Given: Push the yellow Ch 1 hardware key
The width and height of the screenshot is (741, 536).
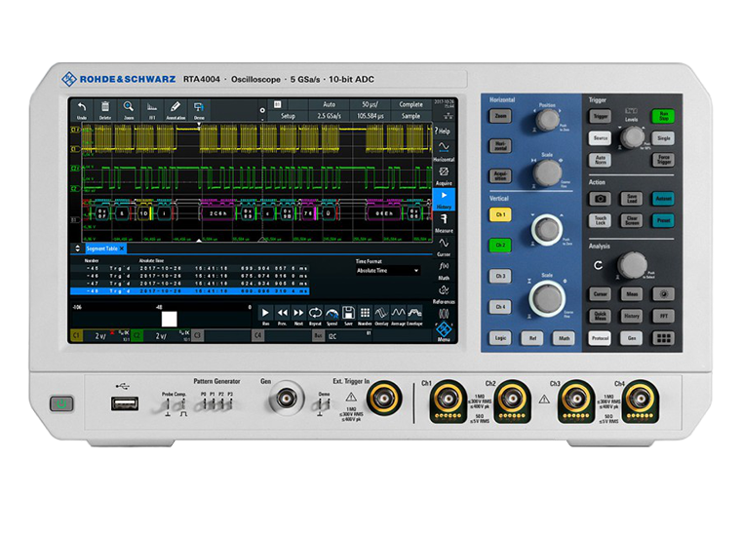Looking at the screenshot, I should [500, 214].
